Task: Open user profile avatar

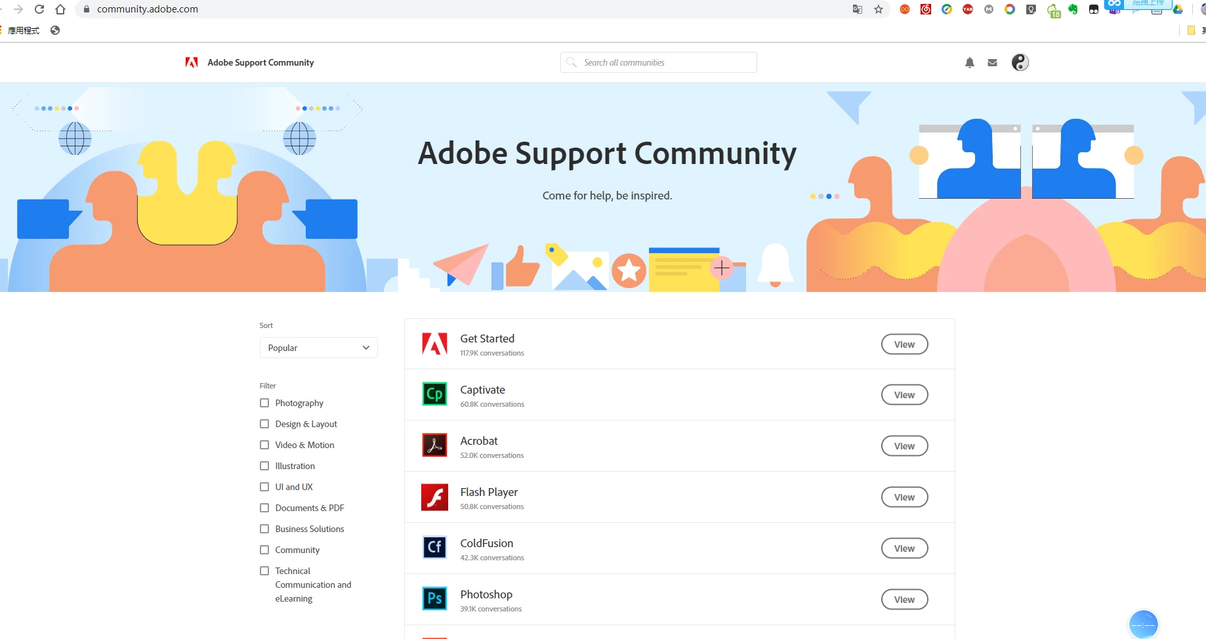Action: point(1020,62)
